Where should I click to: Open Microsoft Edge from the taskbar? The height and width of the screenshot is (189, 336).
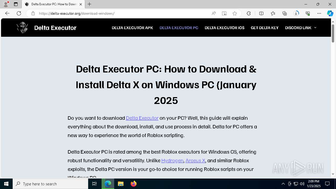[108, 184]
